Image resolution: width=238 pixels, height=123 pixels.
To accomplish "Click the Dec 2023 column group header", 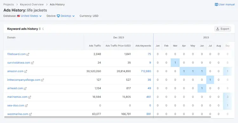I will [119, 38].
